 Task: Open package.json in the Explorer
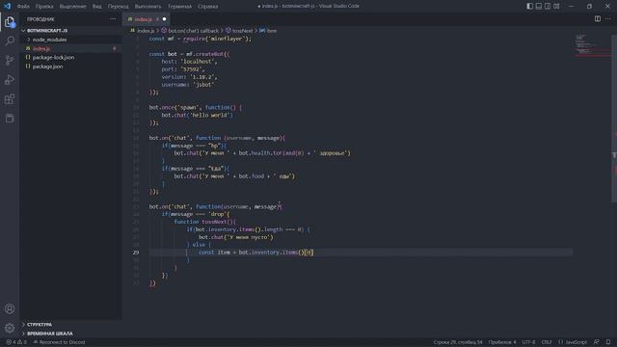coord(70,67)
